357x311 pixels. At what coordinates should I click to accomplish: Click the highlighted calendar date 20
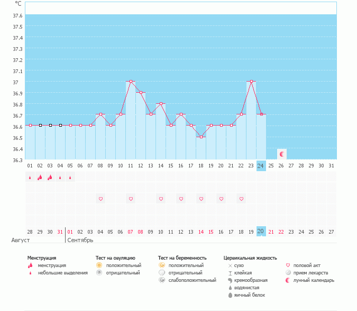(x=261, y=232)
